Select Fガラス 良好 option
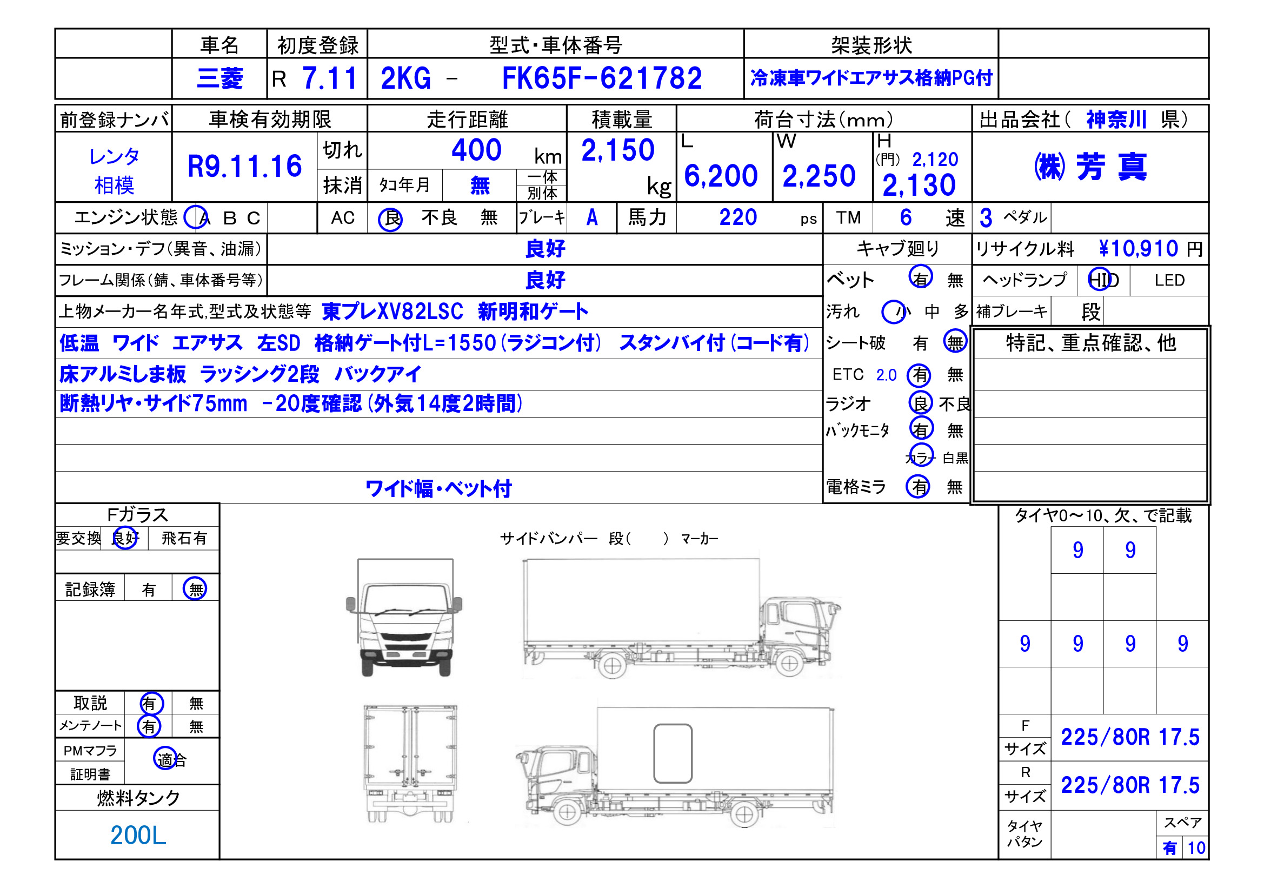 click(125, 538)
